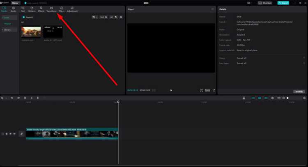Screen dimensions: 308x167
Task: Click the Import media button
Action: tap(28, 17)
